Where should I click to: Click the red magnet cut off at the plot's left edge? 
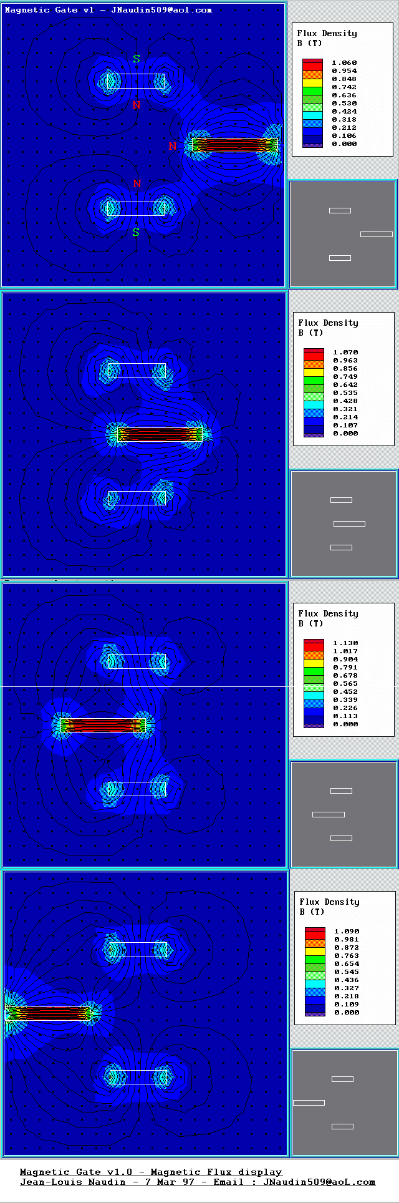(x=49, y=1013)
